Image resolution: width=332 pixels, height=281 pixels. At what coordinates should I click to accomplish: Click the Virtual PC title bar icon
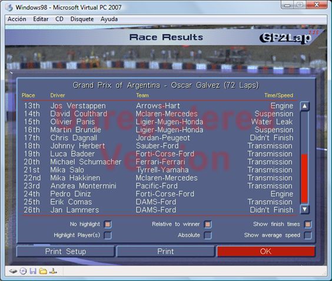[x=9, y=8]
